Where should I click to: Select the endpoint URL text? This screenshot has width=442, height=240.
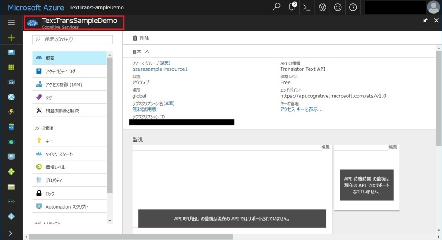[333, 96]
